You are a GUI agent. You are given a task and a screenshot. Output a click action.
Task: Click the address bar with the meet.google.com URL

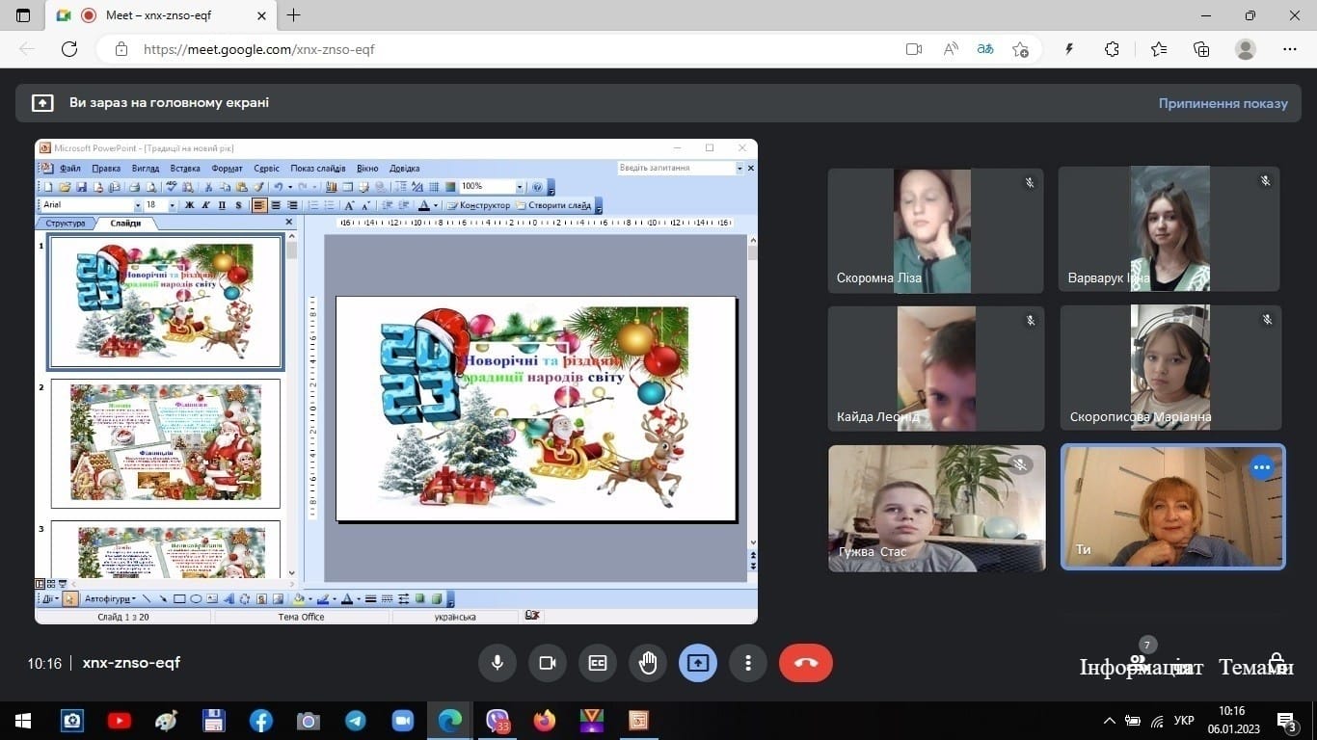tap(482, 49)
